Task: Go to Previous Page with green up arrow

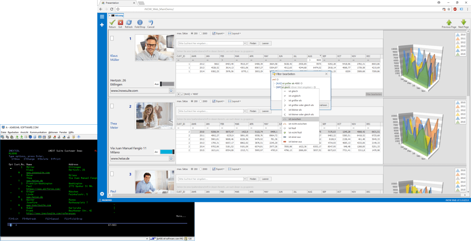Action: (x=449, y=22)
